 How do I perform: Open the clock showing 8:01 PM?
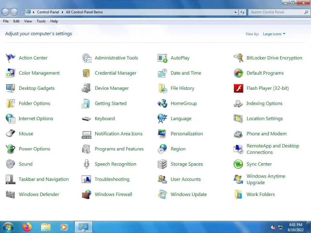[296, 227]
